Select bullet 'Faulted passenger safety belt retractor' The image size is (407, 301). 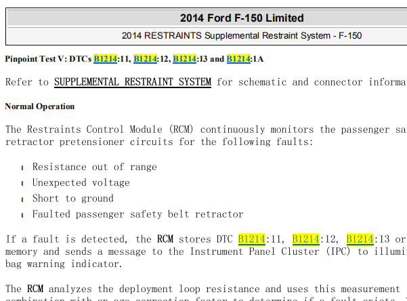[138, 214]
